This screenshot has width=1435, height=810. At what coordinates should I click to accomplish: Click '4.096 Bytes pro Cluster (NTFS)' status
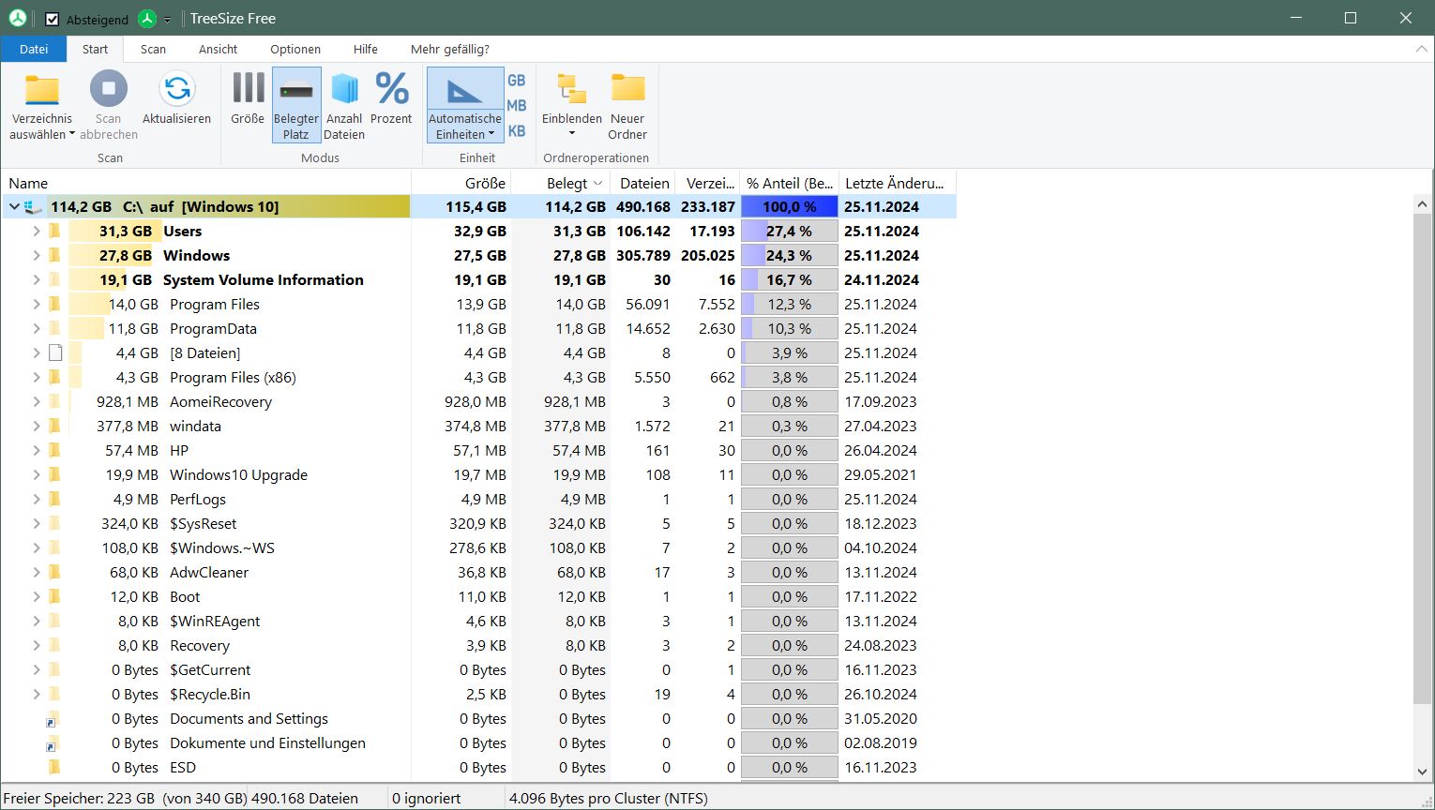[608, 799]
